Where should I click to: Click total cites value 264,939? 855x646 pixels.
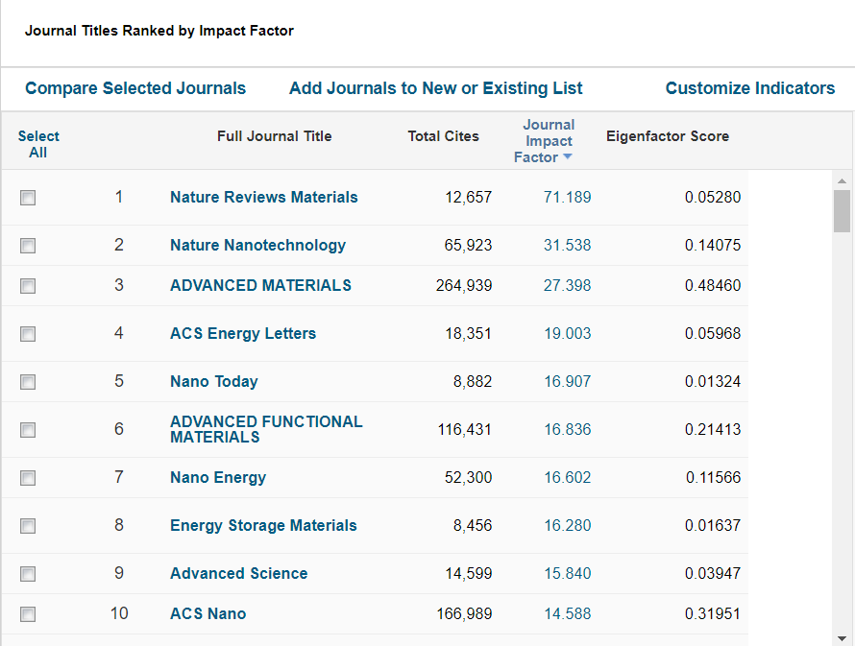pyautogui.click(x=464, y=285)
